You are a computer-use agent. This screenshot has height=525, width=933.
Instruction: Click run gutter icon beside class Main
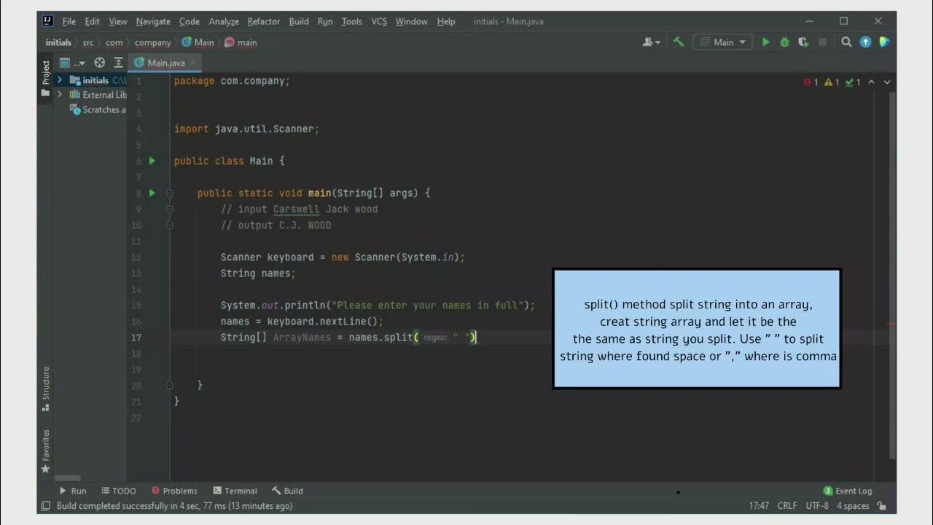[x=152, y=160]
